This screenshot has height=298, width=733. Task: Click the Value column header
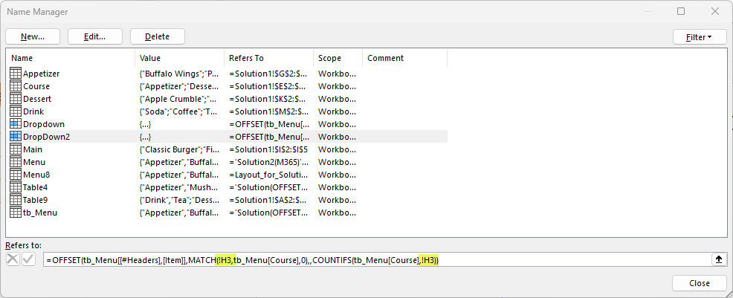point(179,58)
